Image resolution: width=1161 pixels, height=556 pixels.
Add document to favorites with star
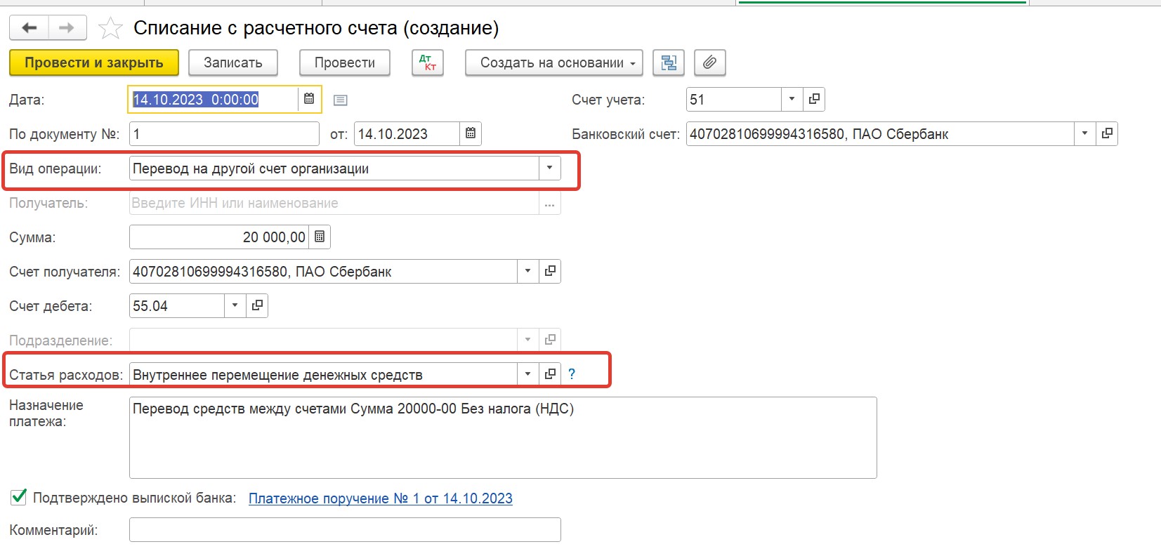coord(110,29)
